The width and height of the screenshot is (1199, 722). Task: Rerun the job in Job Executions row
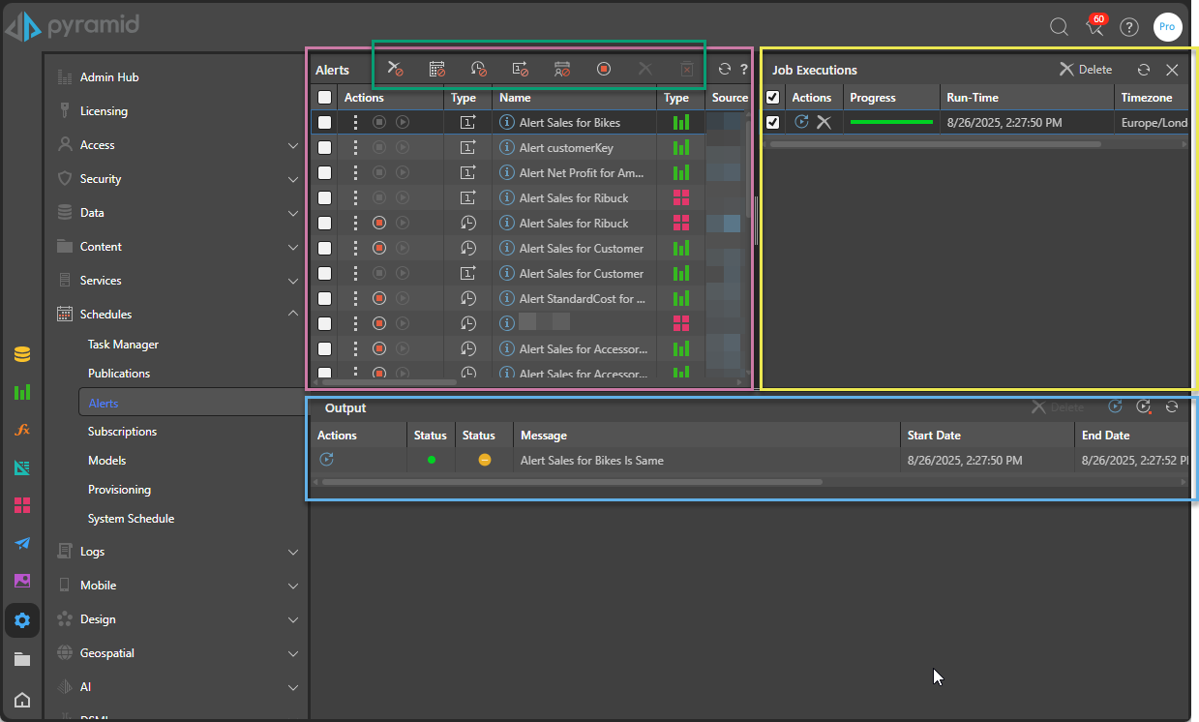pos(801,122)
